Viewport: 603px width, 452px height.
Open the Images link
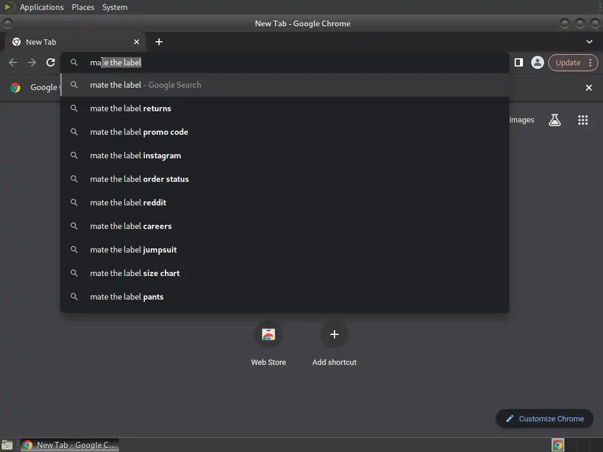point(522,120)
